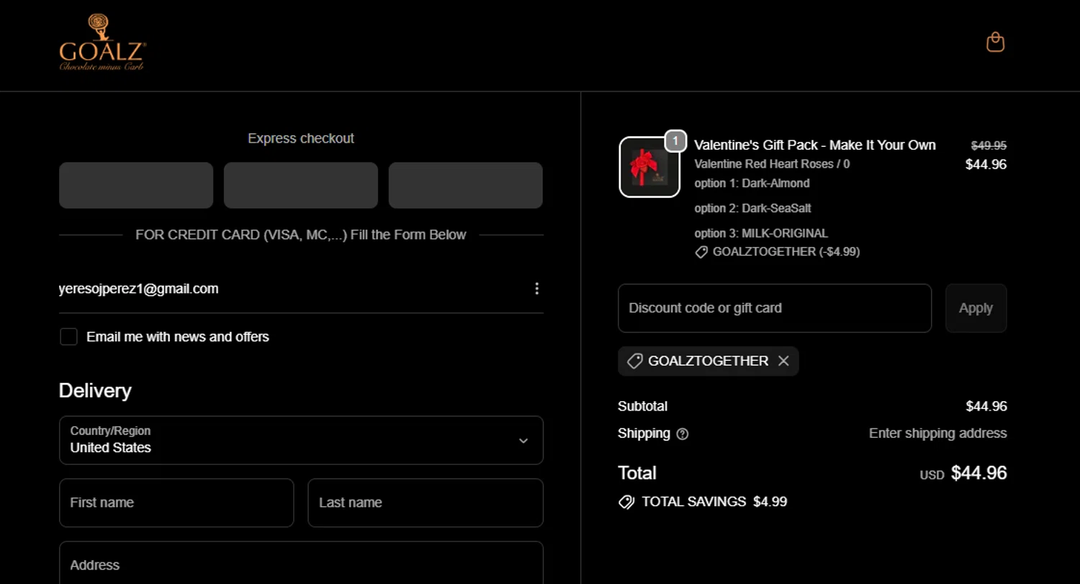Click the first express checkout button
The image size is (1080, 584).
click(x=136, y=185)
